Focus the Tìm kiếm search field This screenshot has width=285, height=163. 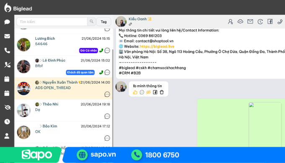[52, 22]
